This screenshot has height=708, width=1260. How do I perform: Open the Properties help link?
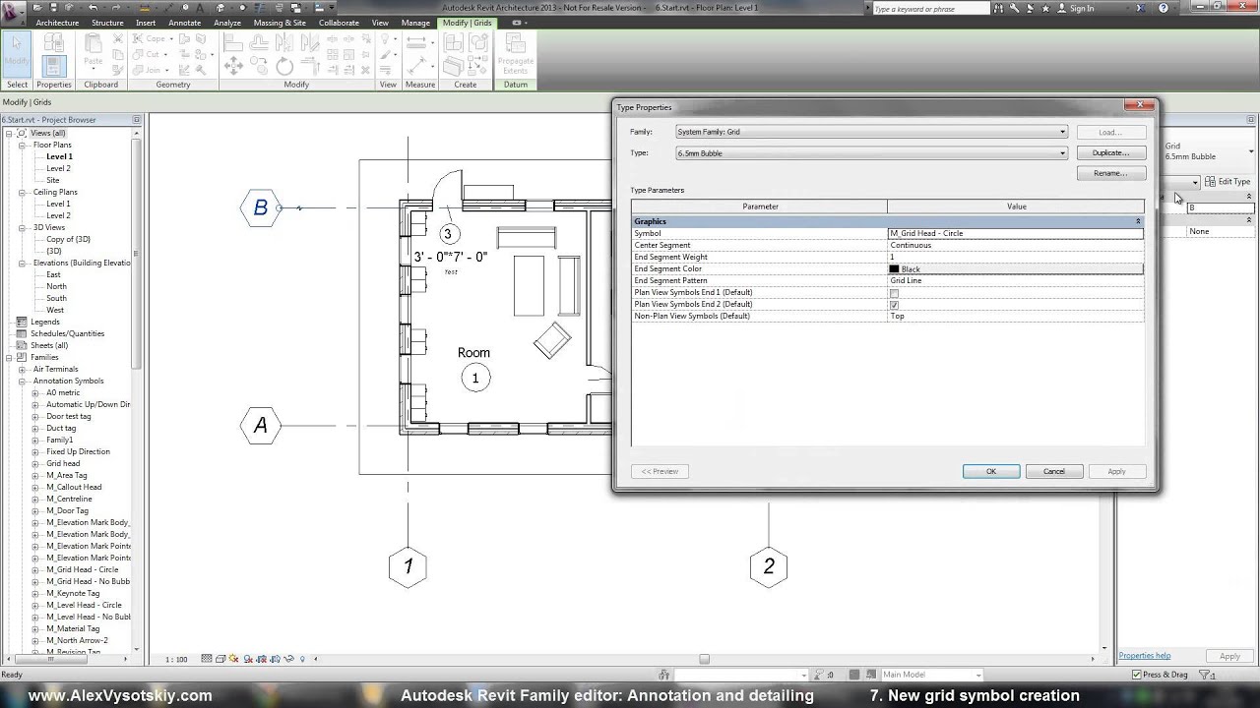(x=1144, y=656)
